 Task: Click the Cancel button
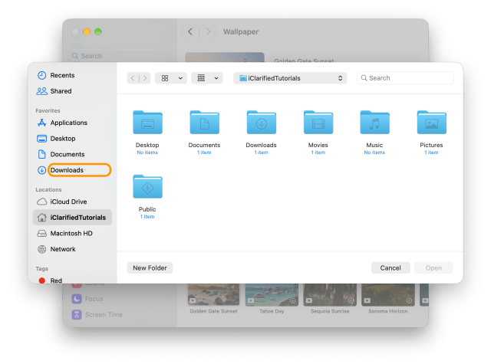tap(390, 268)
